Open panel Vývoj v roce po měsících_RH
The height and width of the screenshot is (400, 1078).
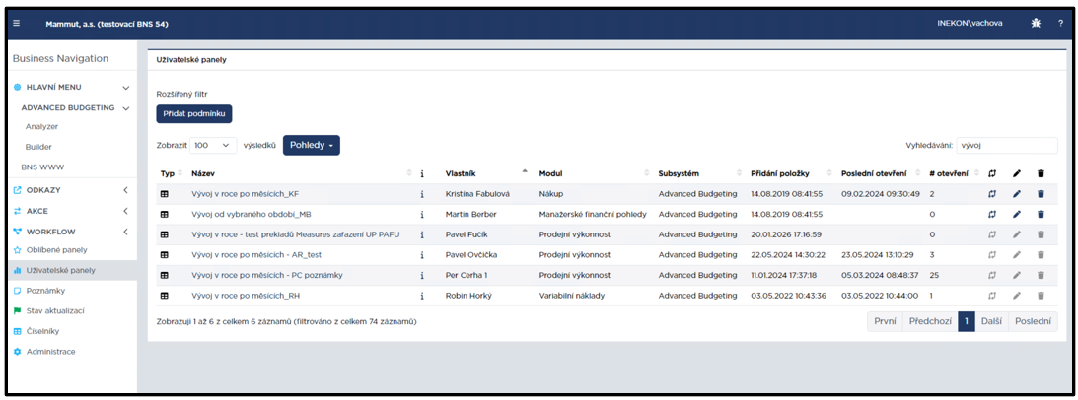point(247,296)
